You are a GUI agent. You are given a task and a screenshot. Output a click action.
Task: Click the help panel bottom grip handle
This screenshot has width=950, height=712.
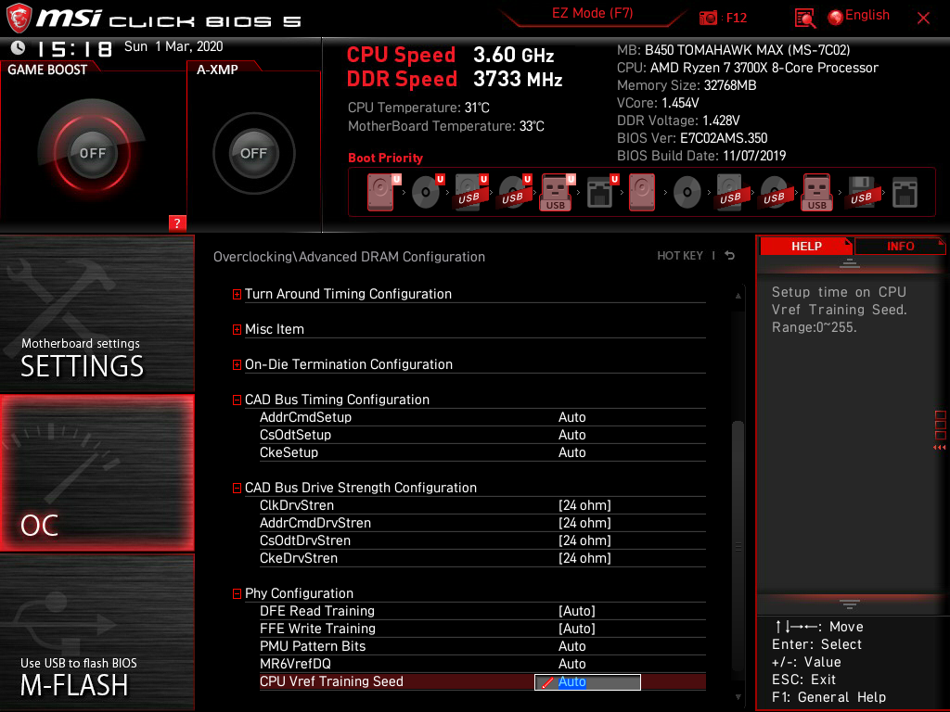850,604
